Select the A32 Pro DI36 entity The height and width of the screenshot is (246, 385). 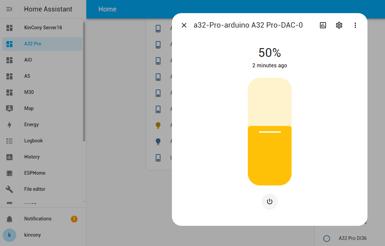(x=352, y=238)
